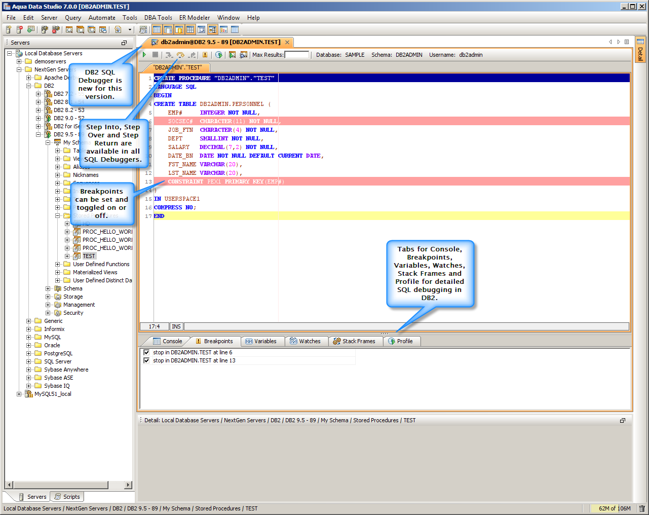The image size is (649, 515).
Task: Click the Local Database Servers globe icon
Action: click(19, 53)
